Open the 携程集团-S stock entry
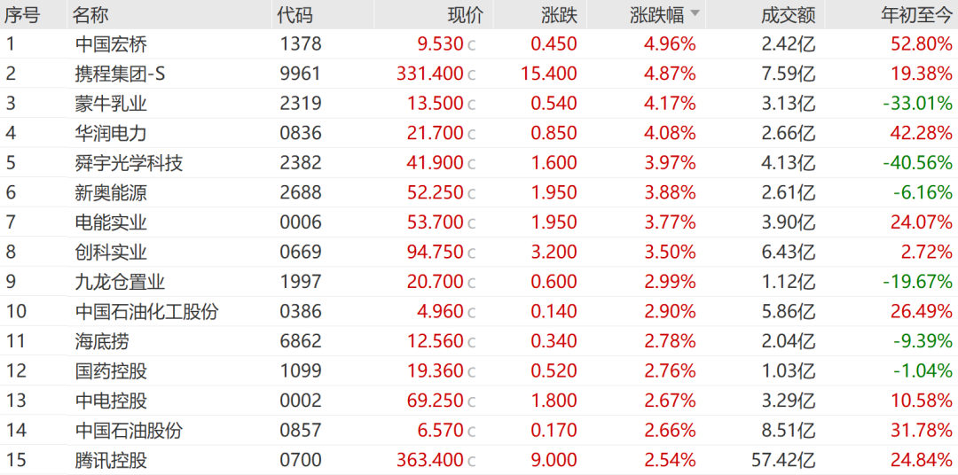 [x=120, y=74]
